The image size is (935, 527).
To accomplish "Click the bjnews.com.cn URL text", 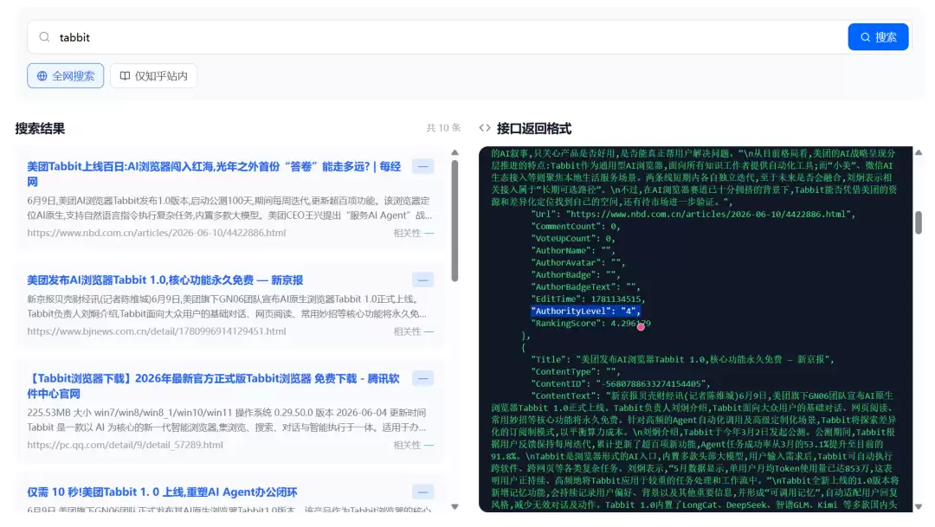I will click(156, 331).
